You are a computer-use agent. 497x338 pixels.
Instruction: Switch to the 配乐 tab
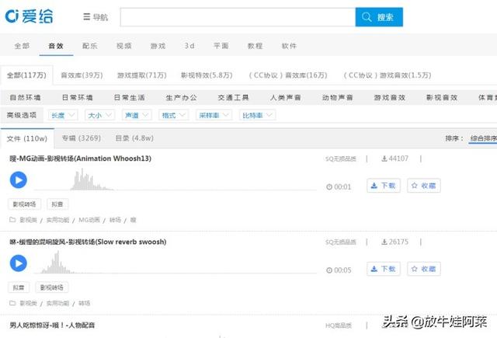pos(90,46)
